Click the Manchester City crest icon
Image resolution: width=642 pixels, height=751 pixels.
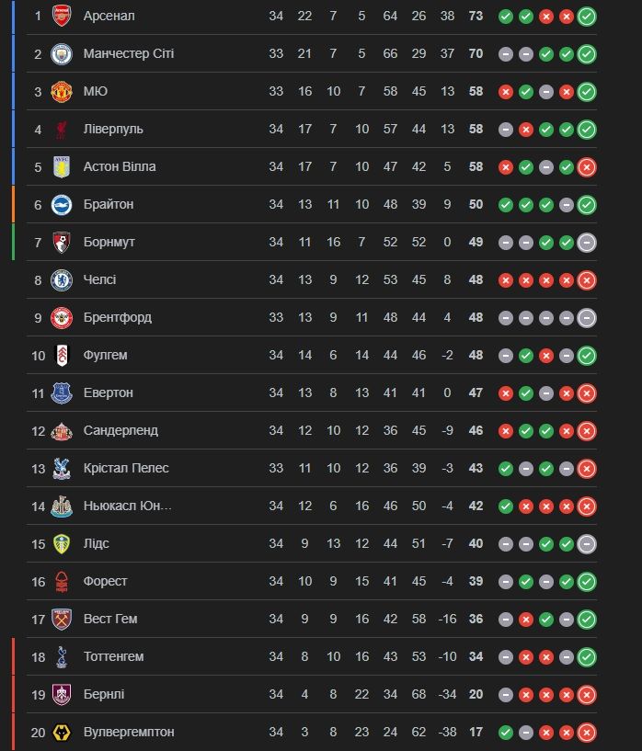pos(62,53)
